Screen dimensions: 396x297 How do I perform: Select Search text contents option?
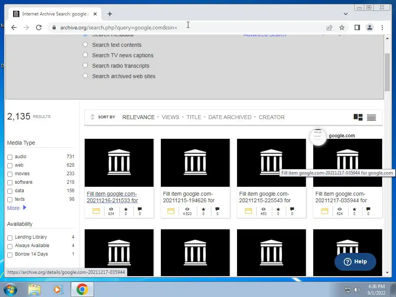click(85, 44)
